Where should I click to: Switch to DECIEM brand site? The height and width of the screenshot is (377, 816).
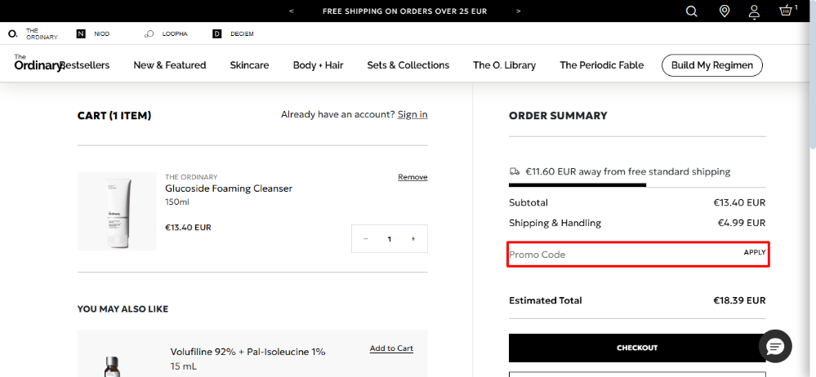point(233,33)
